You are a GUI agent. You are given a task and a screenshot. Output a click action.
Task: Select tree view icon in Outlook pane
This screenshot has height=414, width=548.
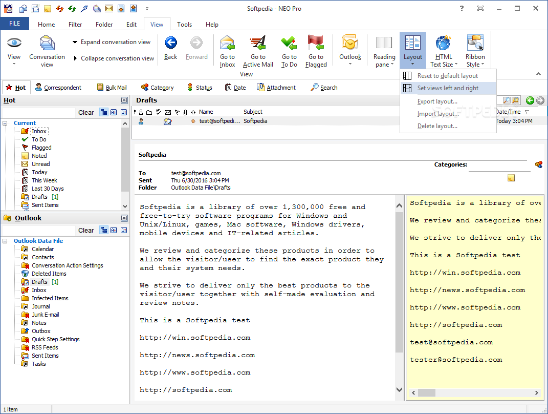[x=104, y=230]
